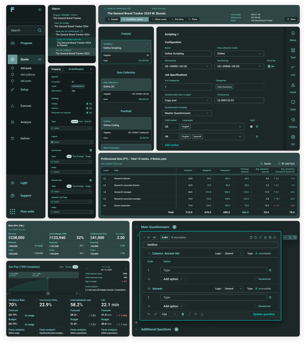The image size is (306, 344).
Task: Check Randomize under the Answer section
Action: click(x=256, y=306)
